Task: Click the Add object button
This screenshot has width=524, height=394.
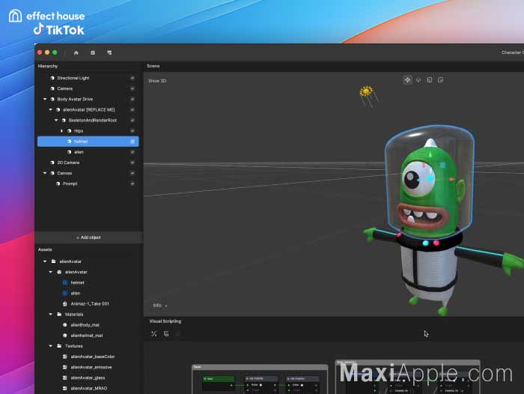Action: (x=88, y=237)
